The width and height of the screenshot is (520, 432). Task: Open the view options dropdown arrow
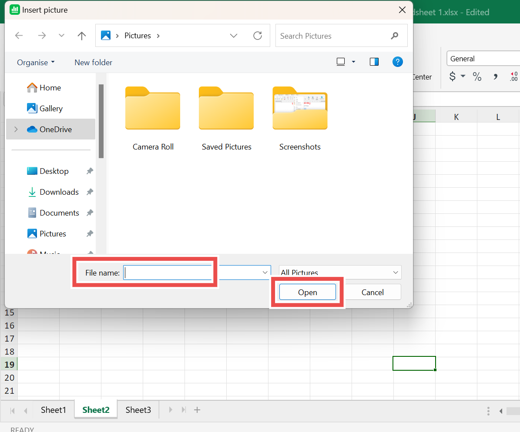[x=353, y=62]
